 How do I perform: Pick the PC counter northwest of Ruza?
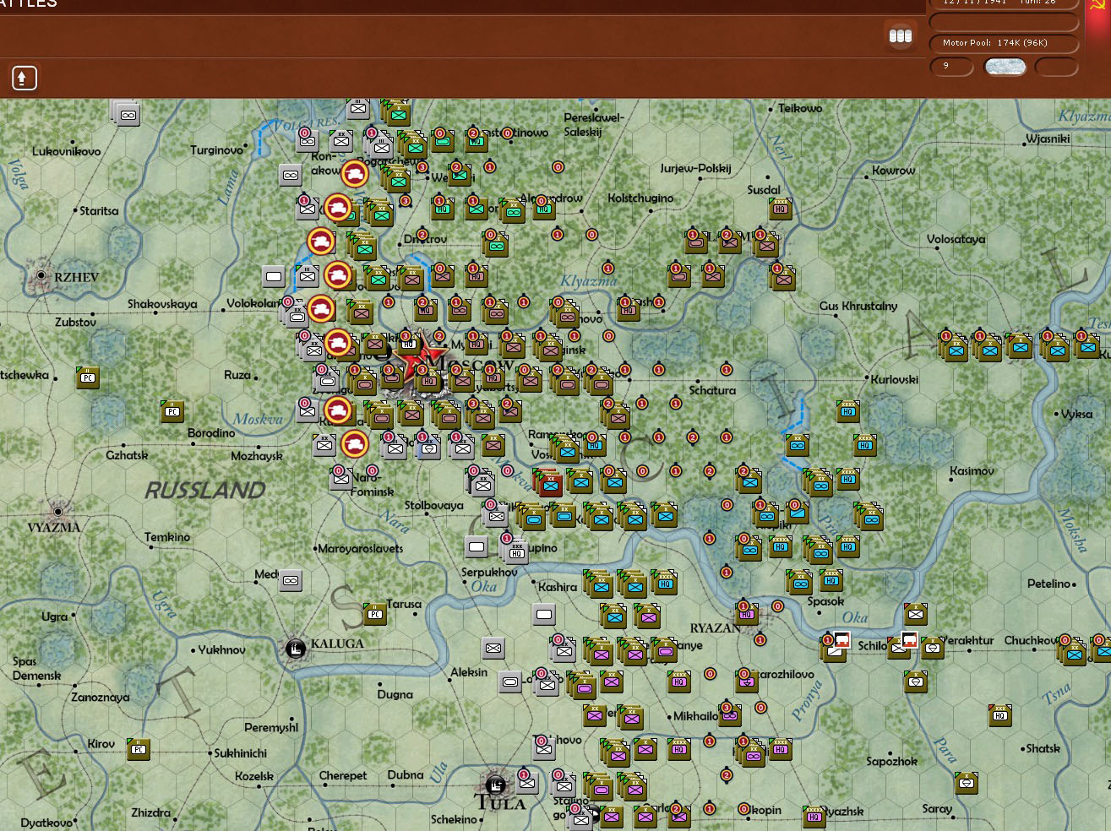click(x=88, y=377)
